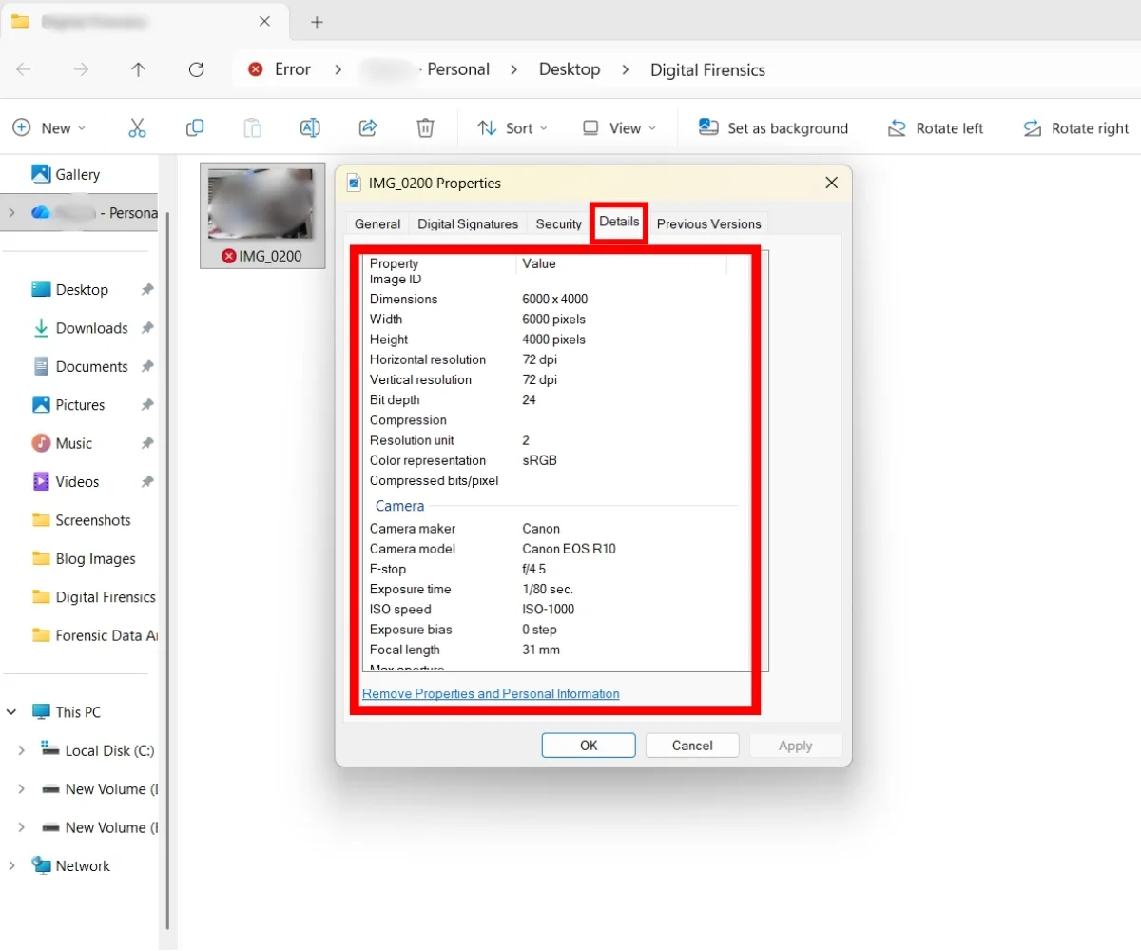
Task: Open Videos in the sidebar
Action: click(66, 481)
